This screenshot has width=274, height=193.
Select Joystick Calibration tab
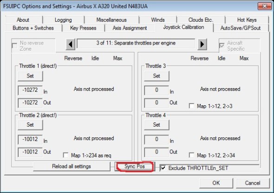point(183,27)
